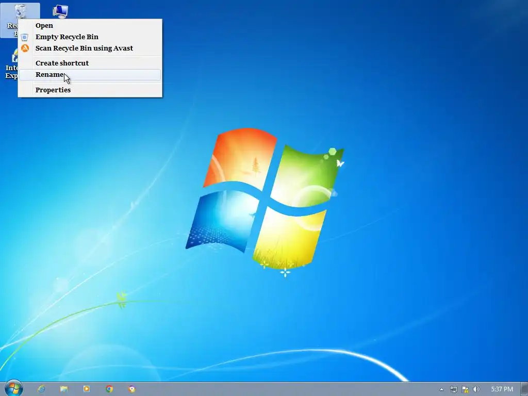Image resolution: width=528 pixels, height=396 pixels.
Task: Select Empty Recycle Bin menu entry
Action: (90, 37)
